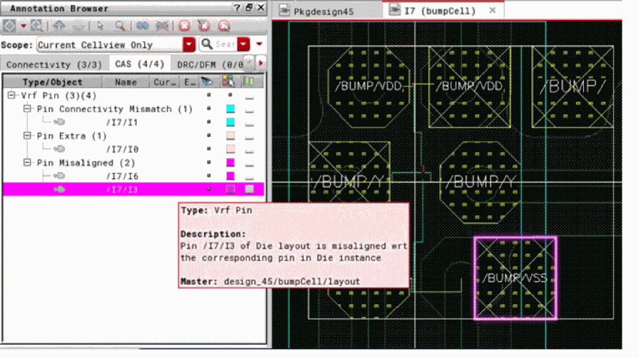Click the magnifier zoom icon in toolbar

120,26
